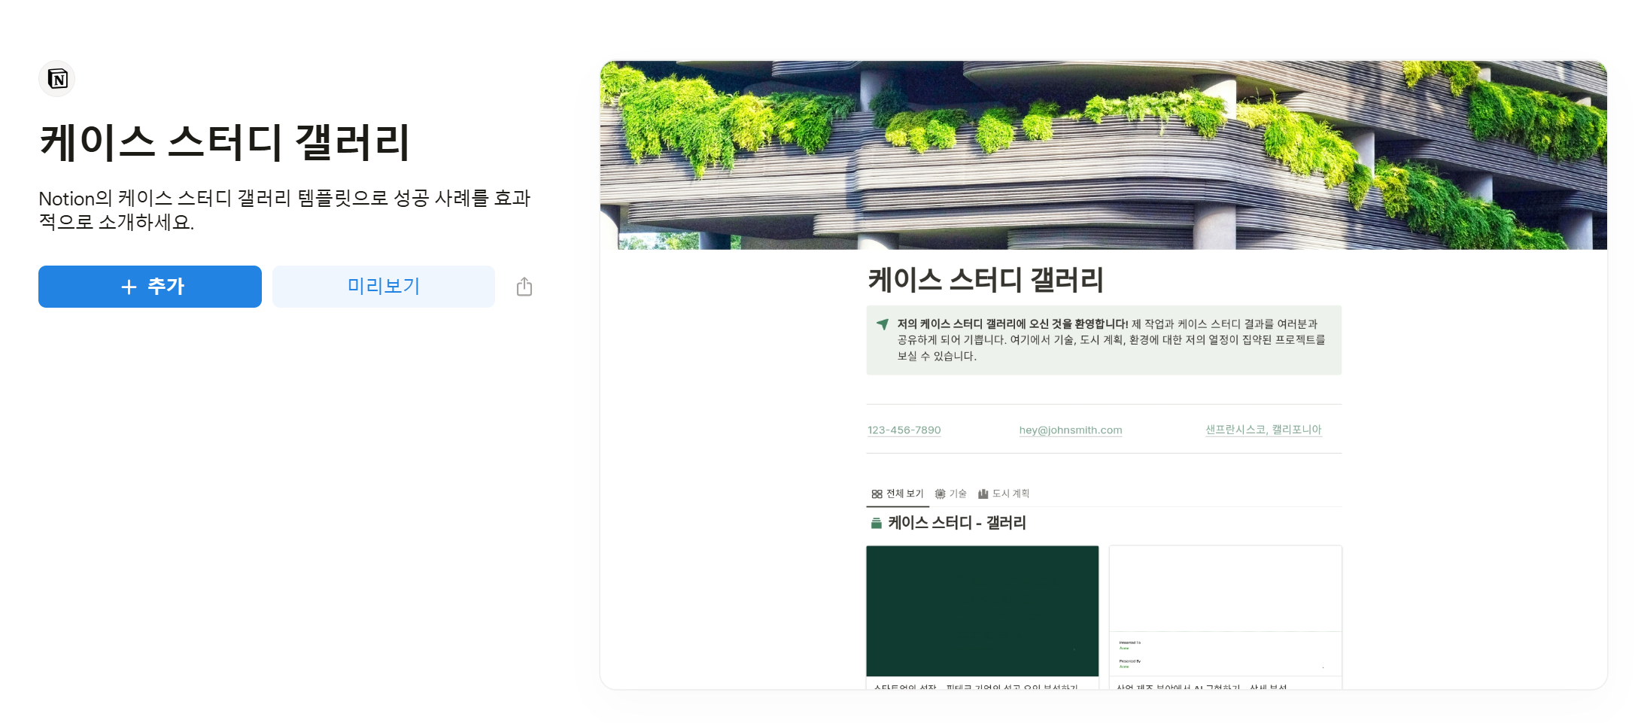1644x723 pixels.
Task: Open the dark green gallery card
Action: (982, 617)
